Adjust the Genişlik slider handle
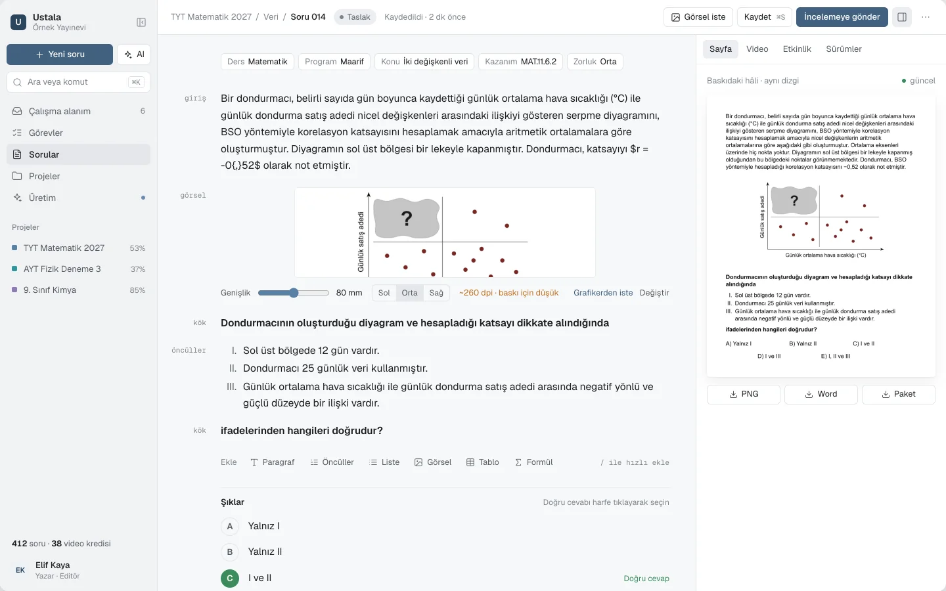This screenshot has height=591, width=946. click(x=294, y=293)
